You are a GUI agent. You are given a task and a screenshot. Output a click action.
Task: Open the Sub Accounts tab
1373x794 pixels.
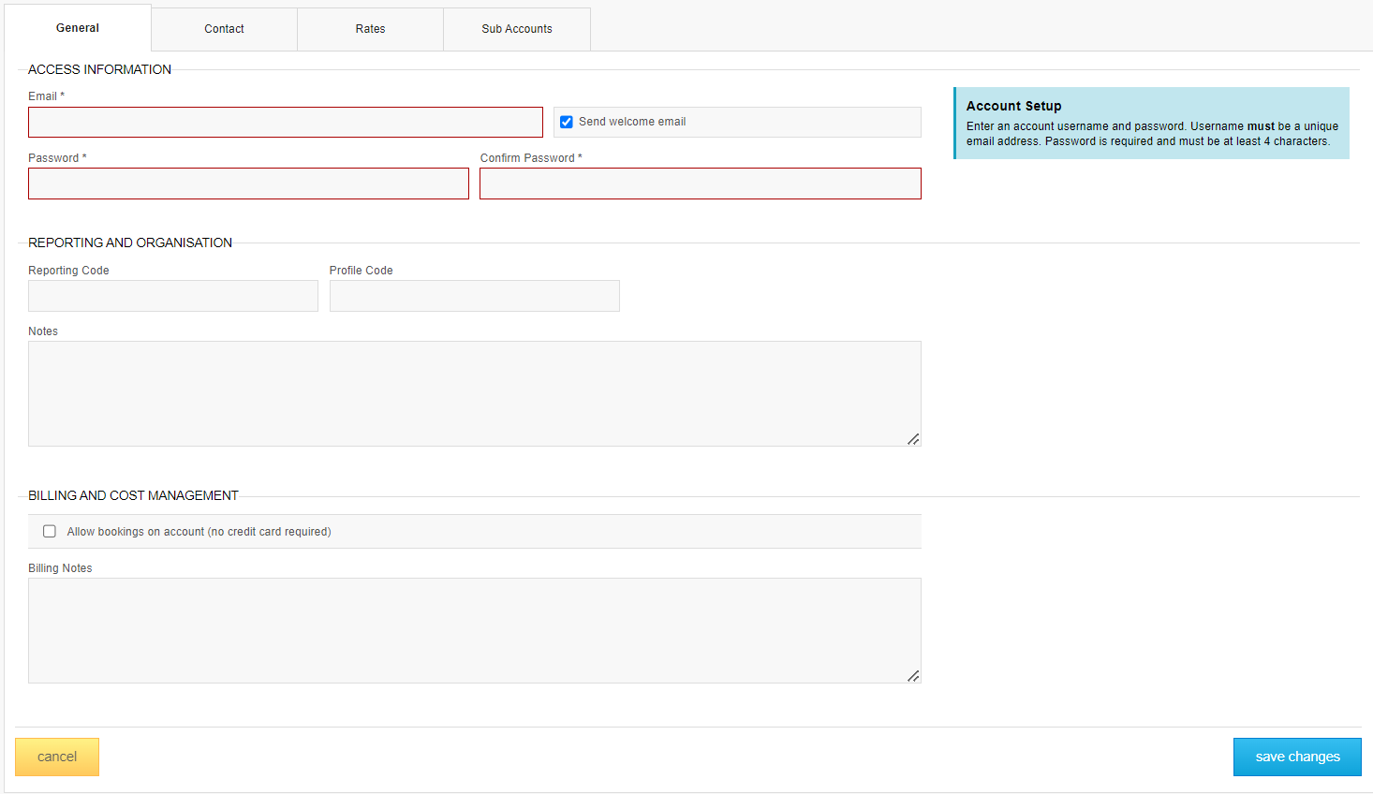click(517, 29)
